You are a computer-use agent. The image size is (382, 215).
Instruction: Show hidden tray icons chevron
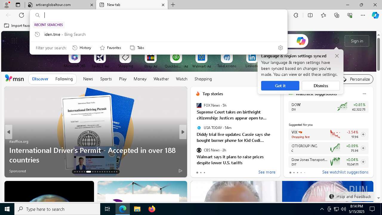pos(322,209)
